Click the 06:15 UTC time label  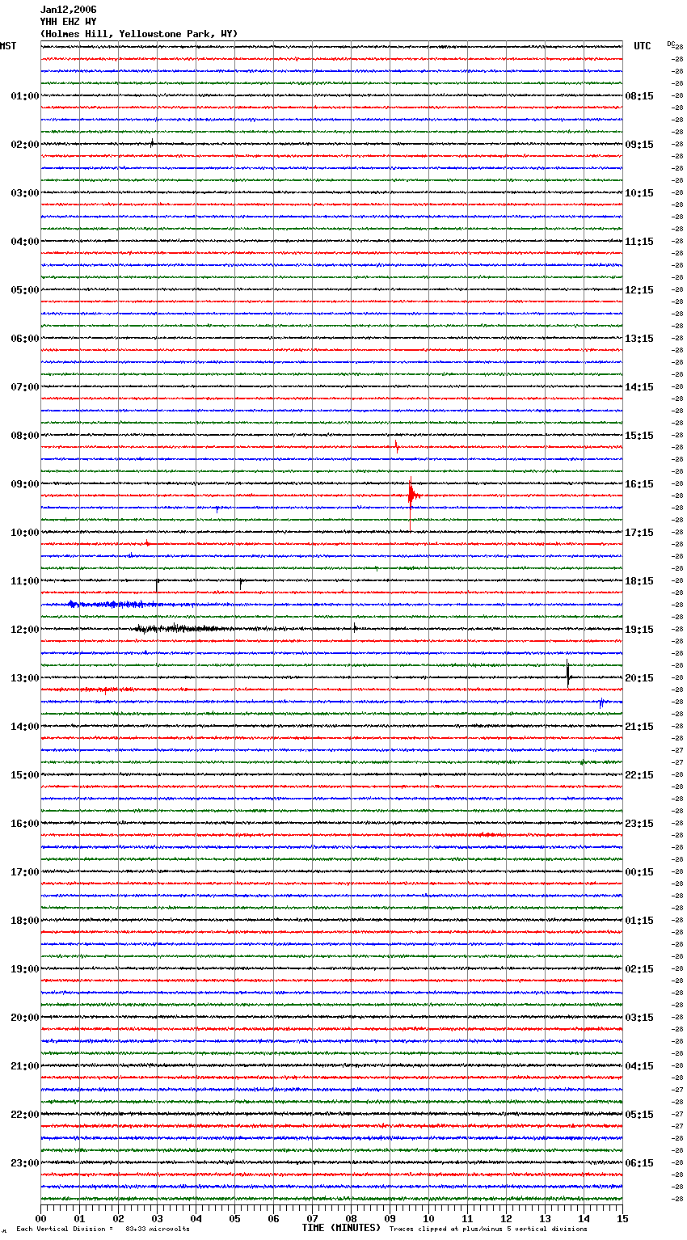(639, 1163)
